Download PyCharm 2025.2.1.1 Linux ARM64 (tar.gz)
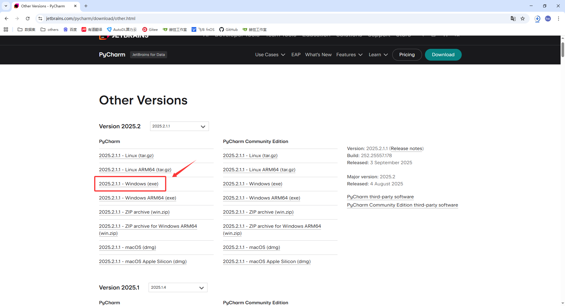The height and width of the screenshot is (306, 565). [135, 170]
